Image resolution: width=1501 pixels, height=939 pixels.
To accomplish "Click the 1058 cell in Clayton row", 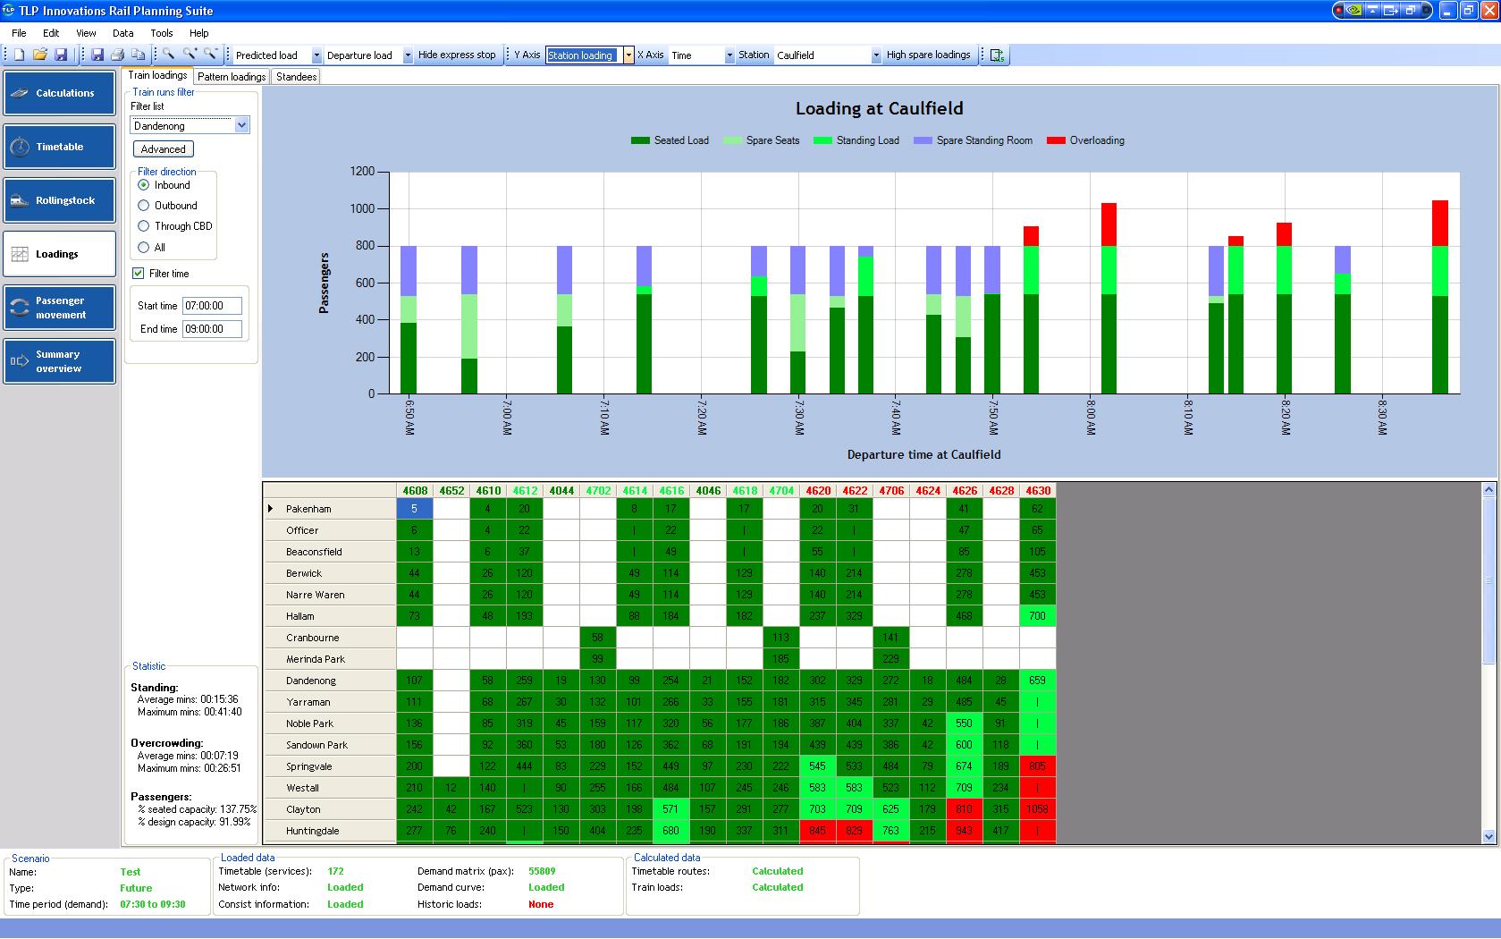I will tap(1038, 809).
